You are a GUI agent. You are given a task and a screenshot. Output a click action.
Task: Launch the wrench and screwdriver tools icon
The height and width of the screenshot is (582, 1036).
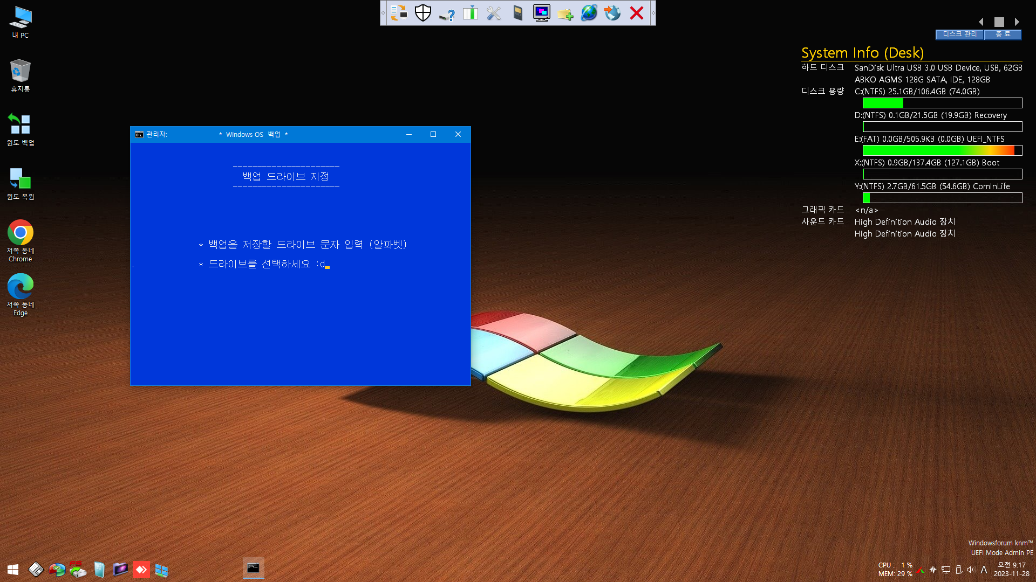[x=494, y=13]
